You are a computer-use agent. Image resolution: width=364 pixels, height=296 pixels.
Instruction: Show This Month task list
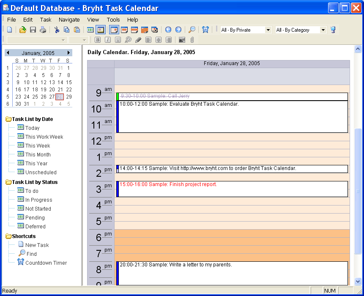pos(38,155)
